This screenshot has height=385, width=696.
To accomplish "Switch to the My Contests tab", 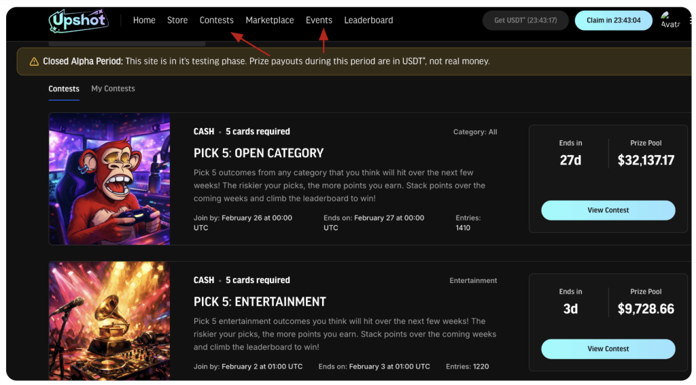I will tap(114, 89).
